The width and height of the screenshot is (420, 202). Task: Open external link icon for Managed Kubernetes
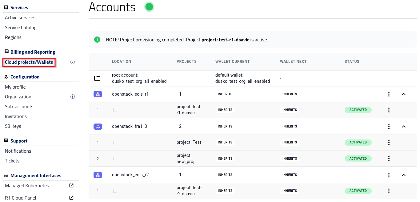tap(71, 185)
